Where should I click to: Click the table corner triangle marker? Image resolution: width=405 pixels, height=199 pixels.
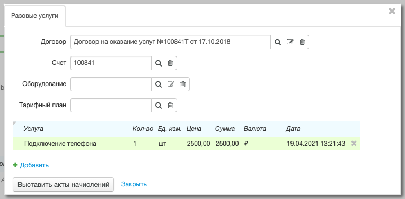[14, 123]
